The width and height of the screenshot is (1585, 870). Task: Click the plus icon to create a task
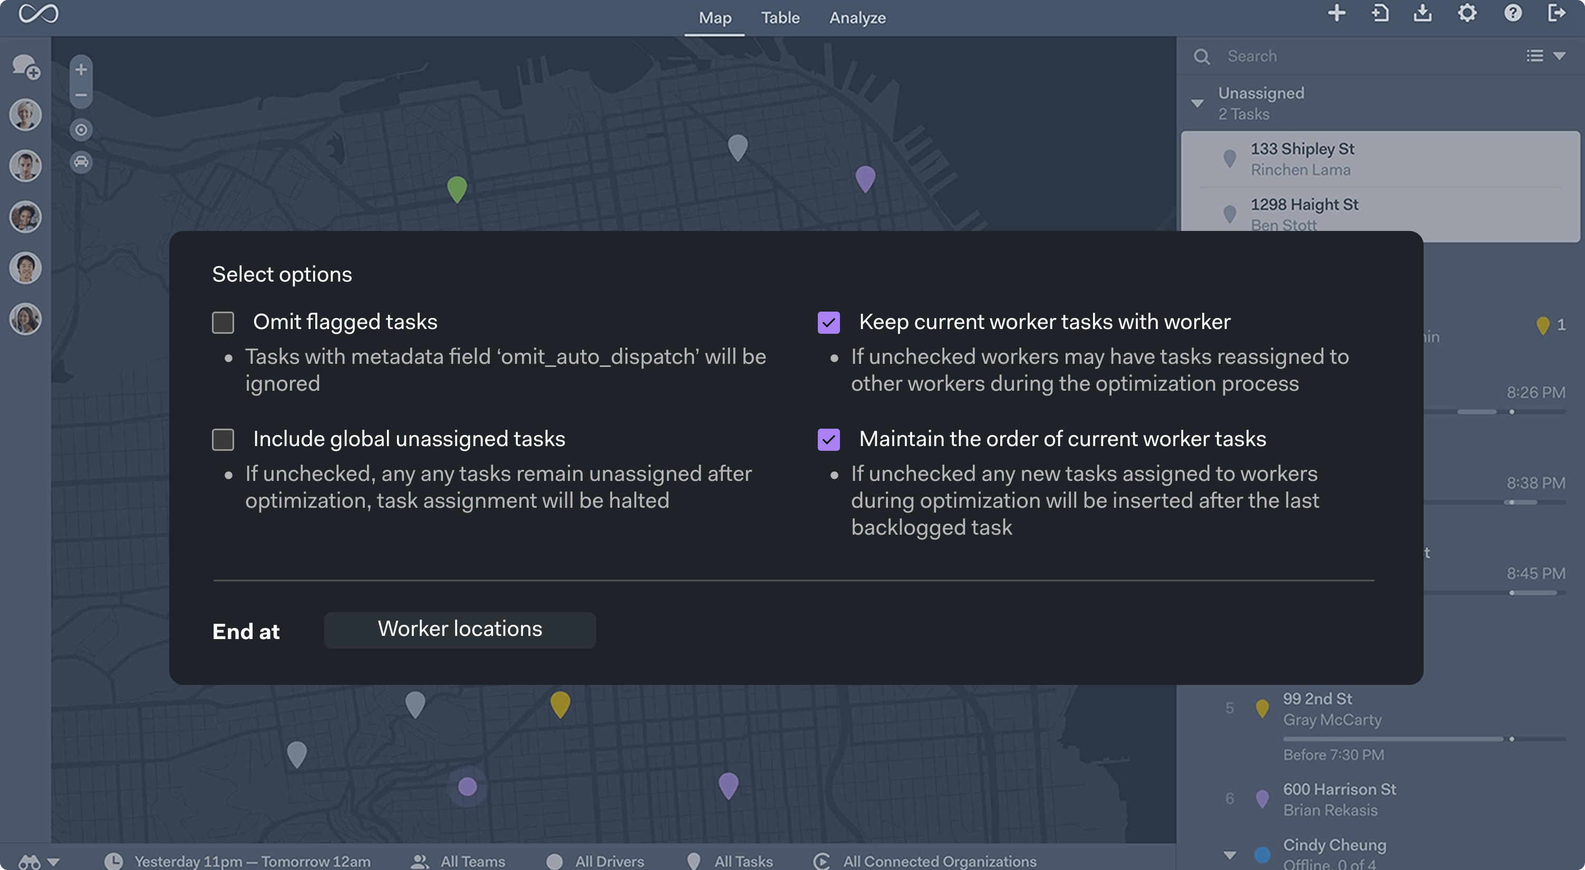pyautogui.click(x=1337, y=13)
